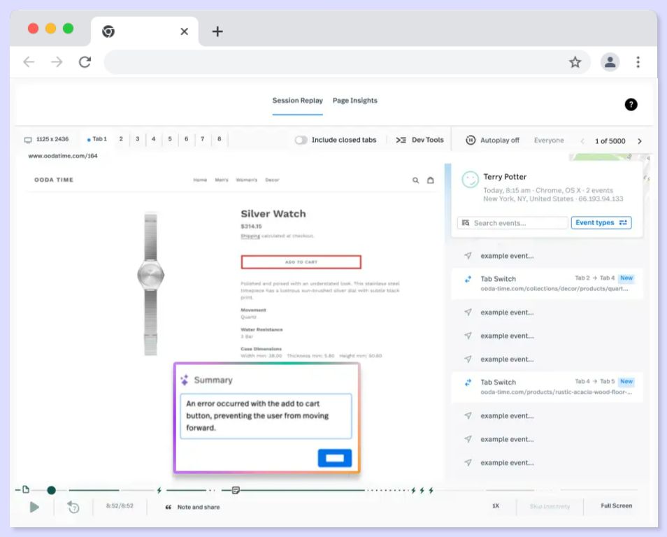The width and height of the screenshot is (667, 537).
Task: Click the first example event row
Action: (x=547, y=256)
